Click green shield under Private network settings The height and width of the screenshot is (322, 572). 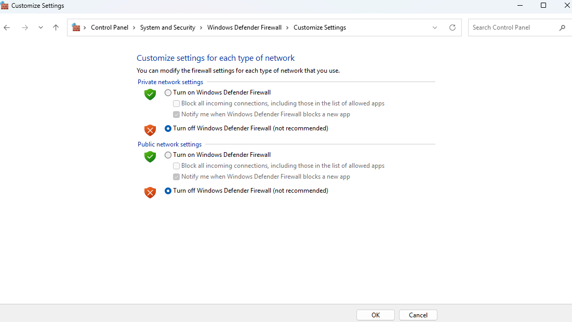[x=150, y=95]
